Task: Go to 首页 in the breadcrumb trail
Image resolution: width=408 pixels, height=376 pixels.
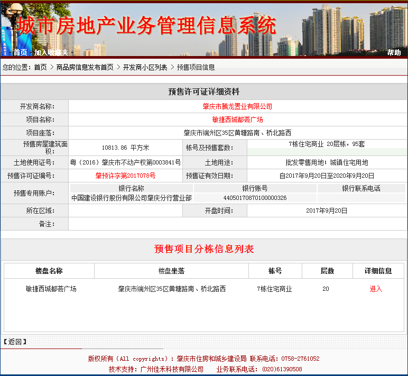Action: 40,67
